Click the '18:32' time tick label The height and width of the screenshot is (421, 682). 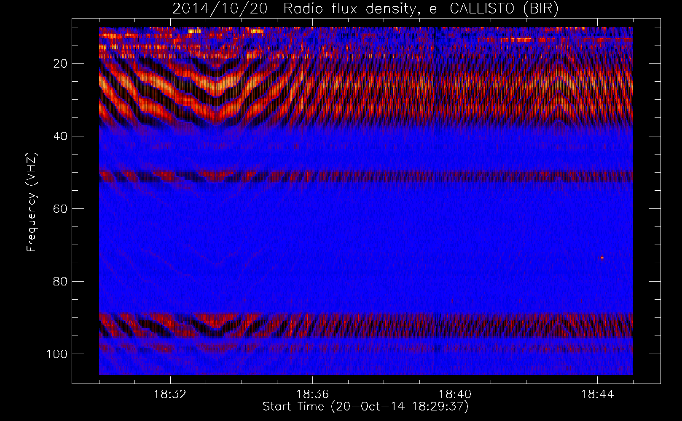(170, 394)
